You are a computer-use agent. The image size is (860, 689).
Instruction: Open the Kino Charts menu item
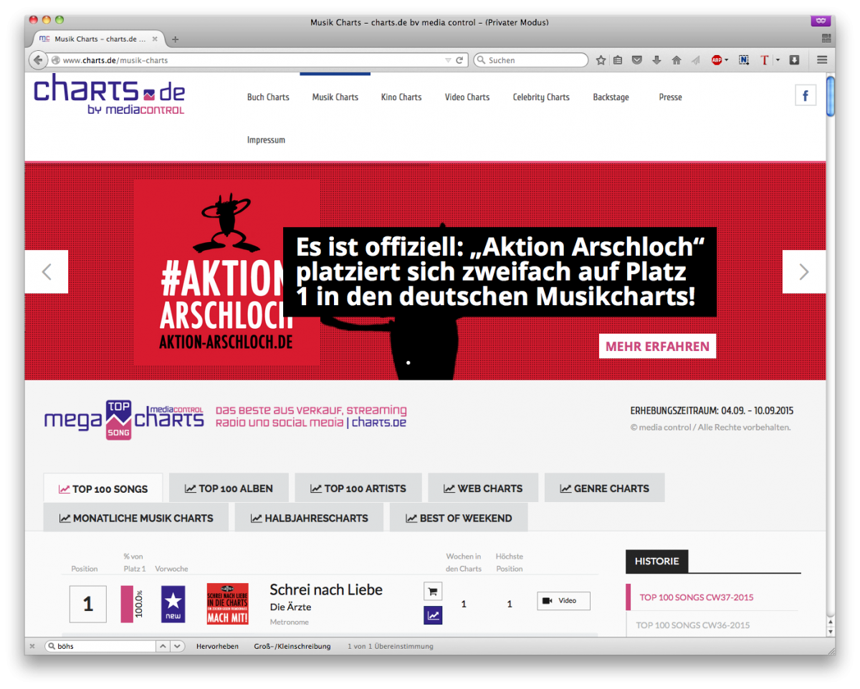401,97
